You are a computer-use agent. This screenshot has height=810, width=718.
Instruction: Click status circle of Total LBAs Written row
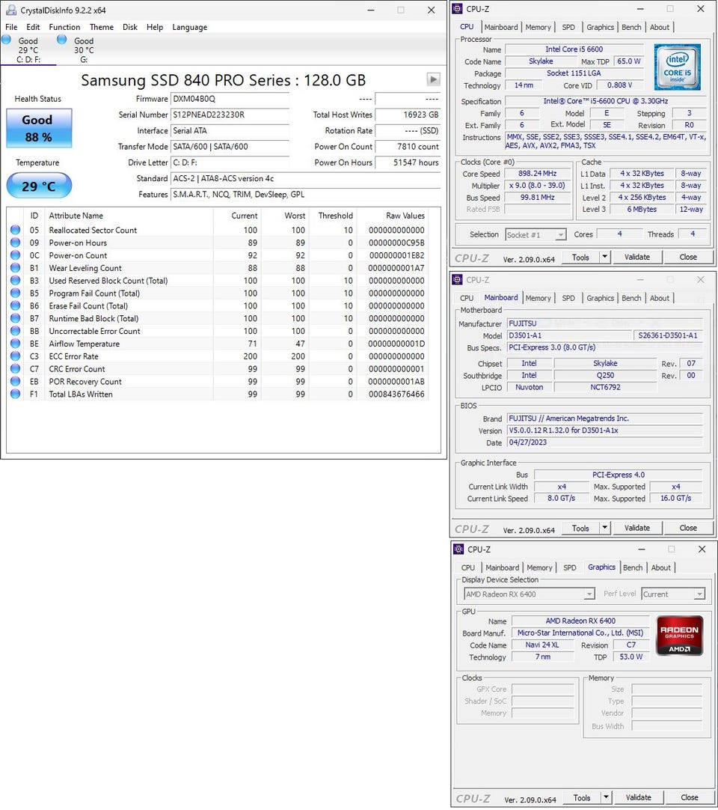(16, 395)
